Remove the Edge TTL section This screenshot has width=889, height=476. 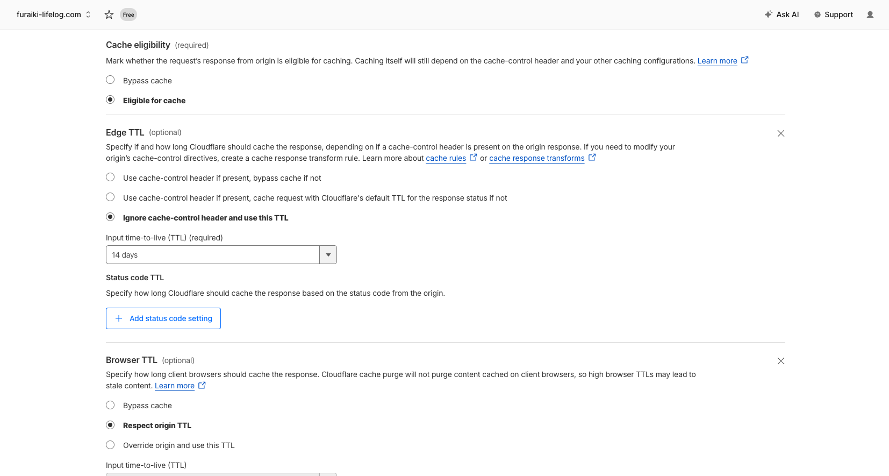point(780,133)
